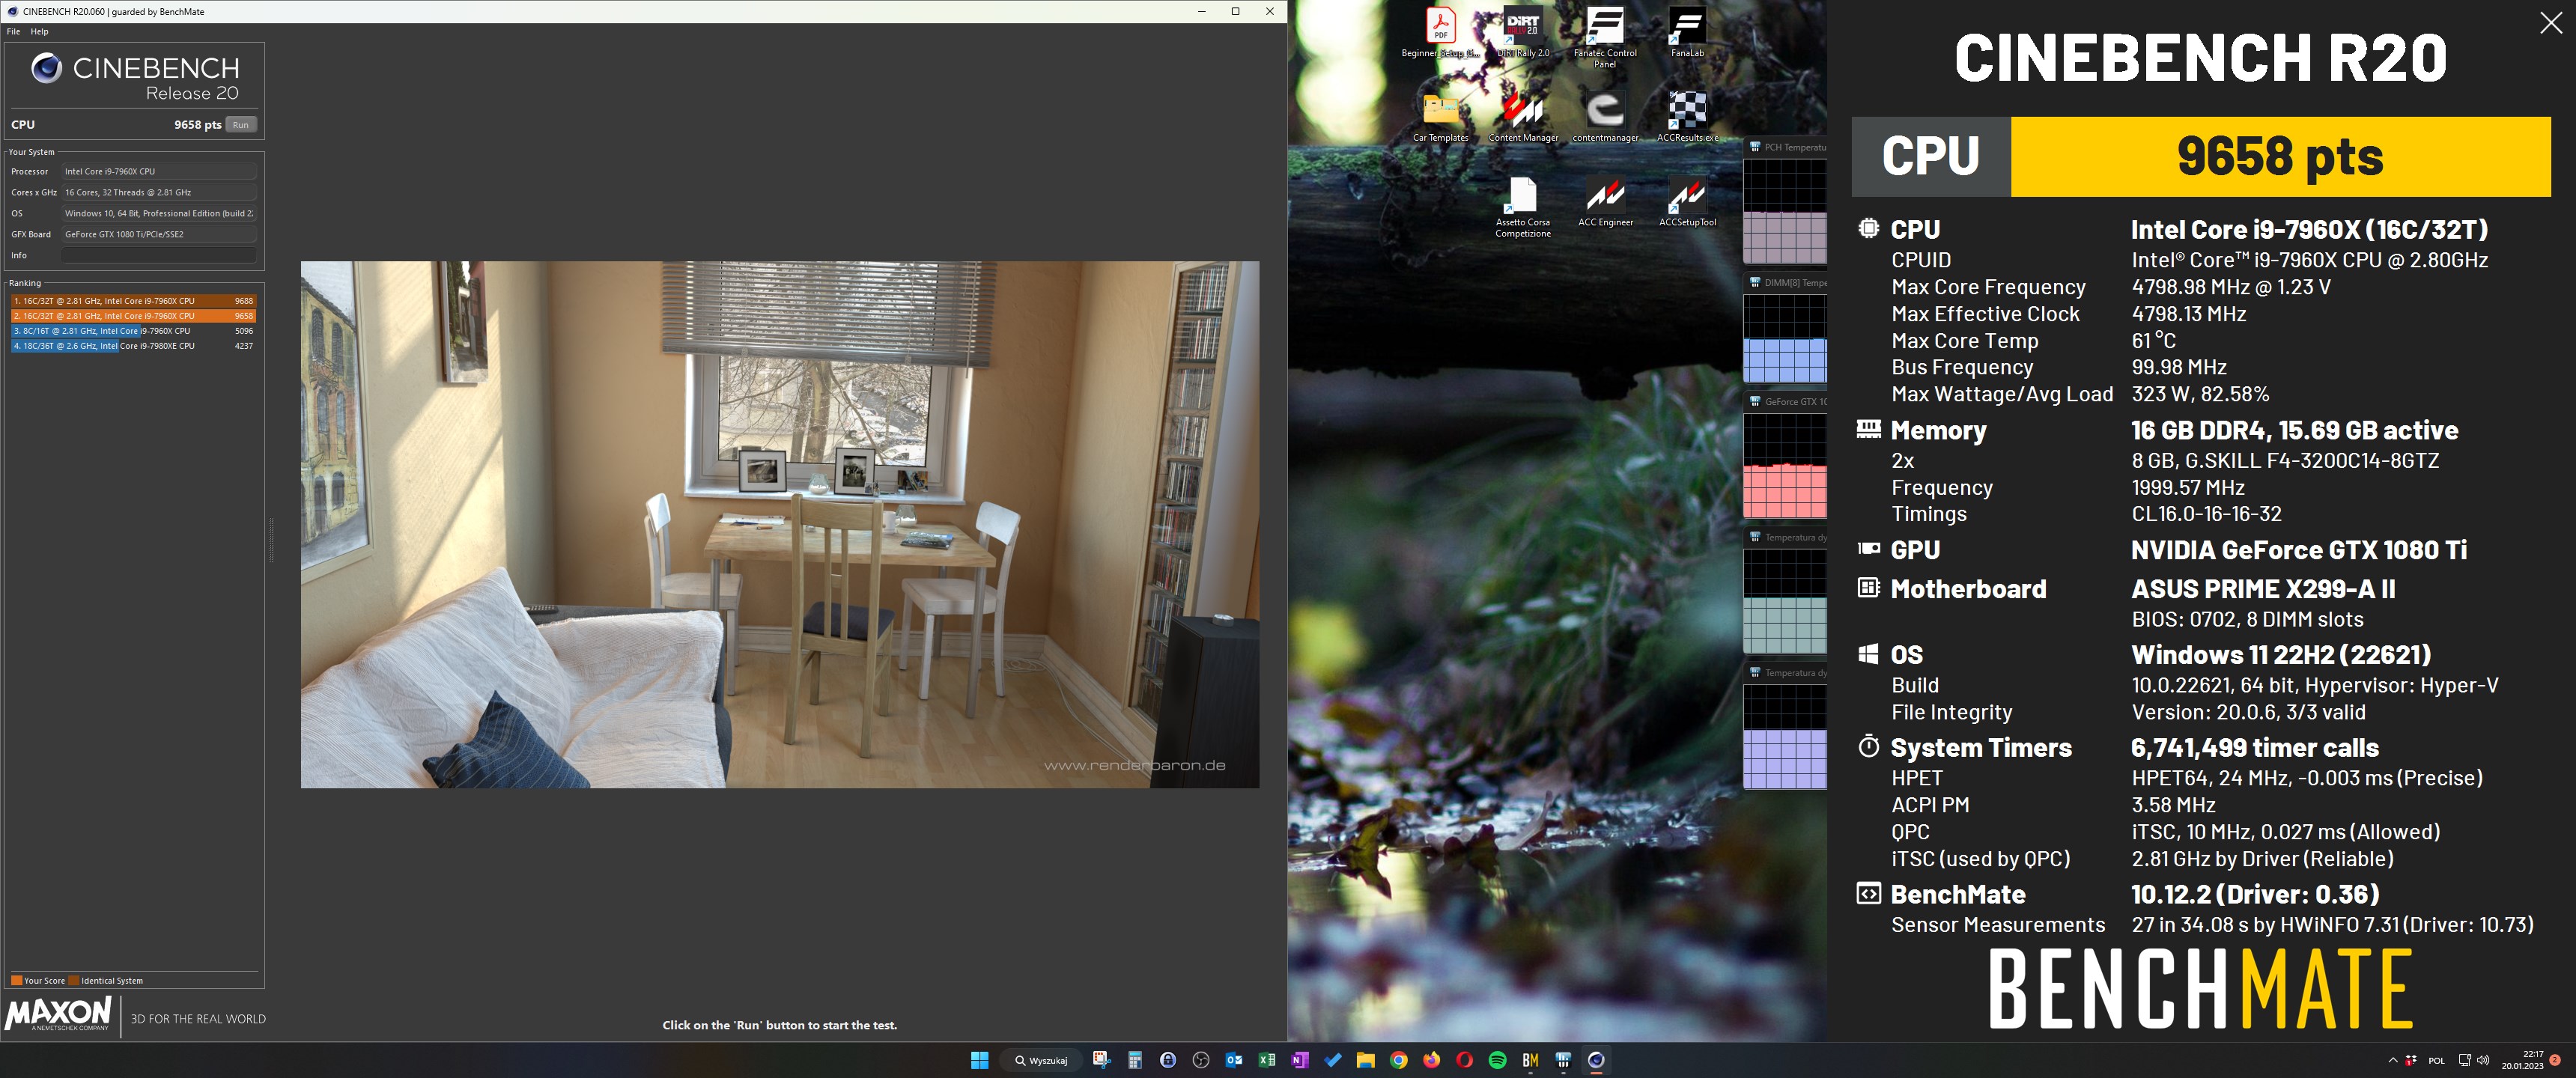
Task: Close the BenchMate result overlay with X
Action: (x=2551, y=23)
